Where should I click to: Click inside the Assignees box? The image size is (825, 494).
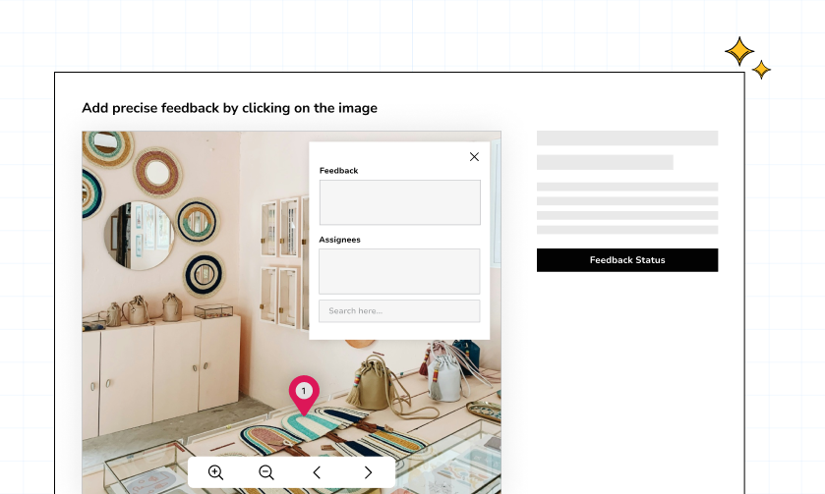[399, 271]
